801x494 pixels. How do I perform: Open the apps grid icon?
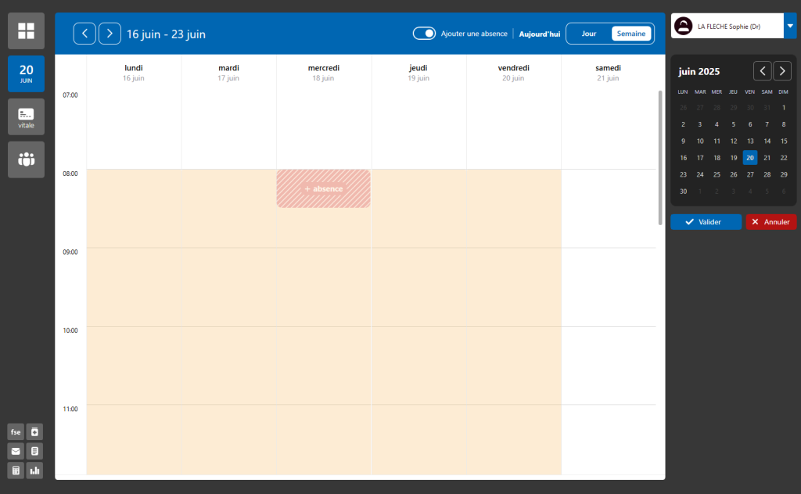point(26,30)
